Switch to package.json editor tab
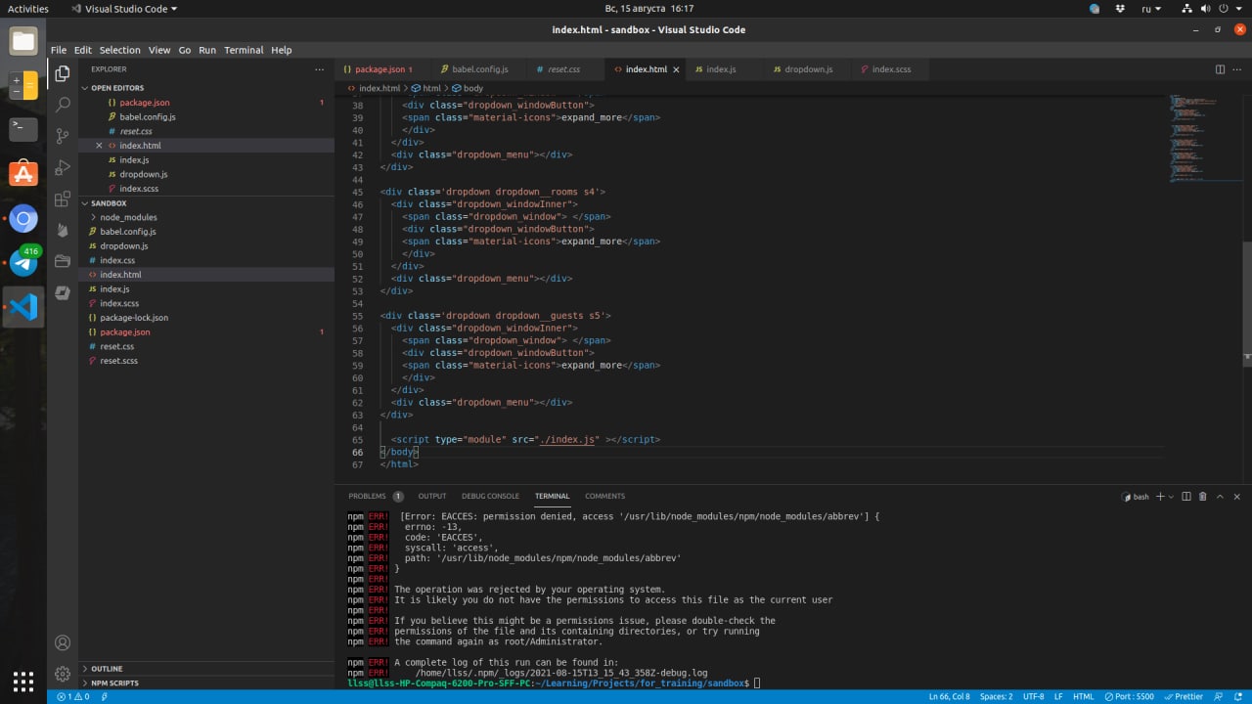This screenshot has width=1252, height=704. coord(381,69)
